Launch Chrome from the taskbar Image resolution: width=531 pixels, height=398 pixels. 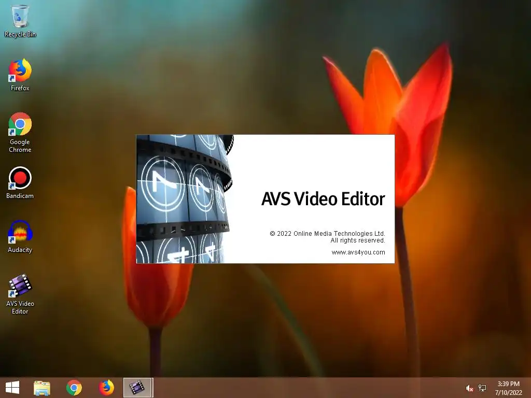(74, 388)
